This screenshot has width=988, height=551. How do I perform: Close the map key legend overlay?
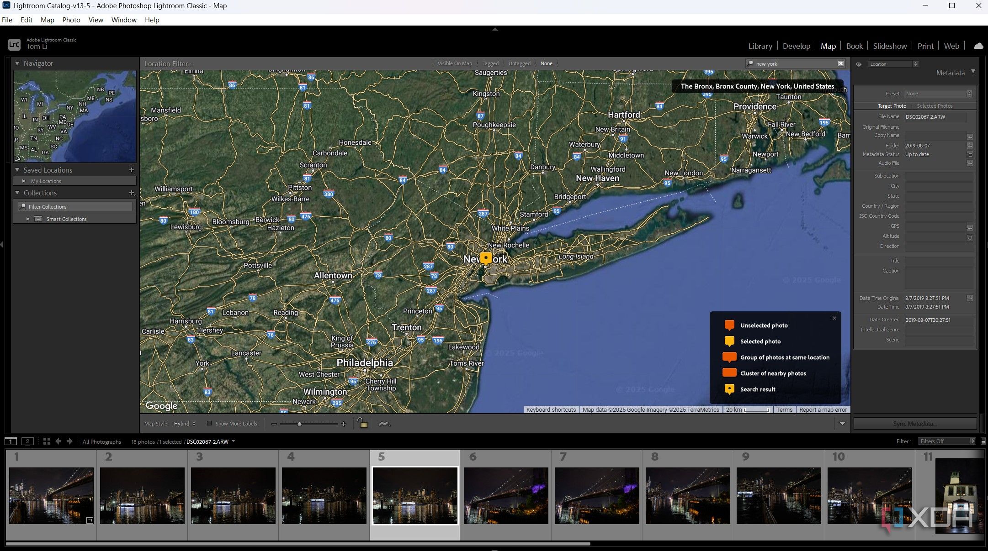834,318
